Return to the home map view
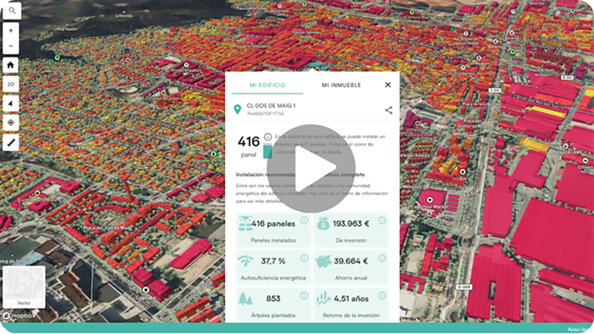 [x=11, y=65]
